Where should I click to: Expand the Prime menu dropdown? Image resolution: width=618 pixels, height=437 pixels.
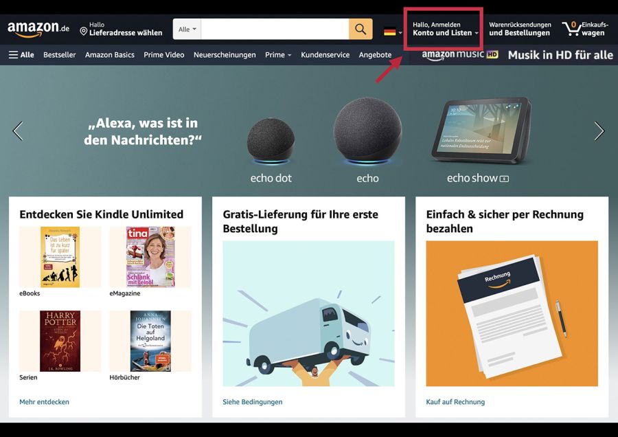click(278, 55)
